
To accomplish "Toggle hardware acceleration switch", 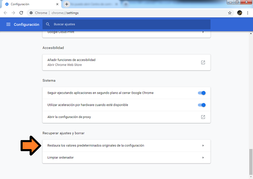I will pos(202,105).
